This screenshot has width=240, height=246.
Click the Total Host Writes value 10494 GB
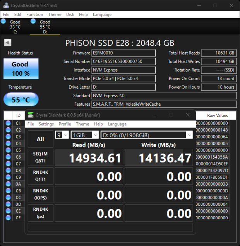click(x=219, y=62)
